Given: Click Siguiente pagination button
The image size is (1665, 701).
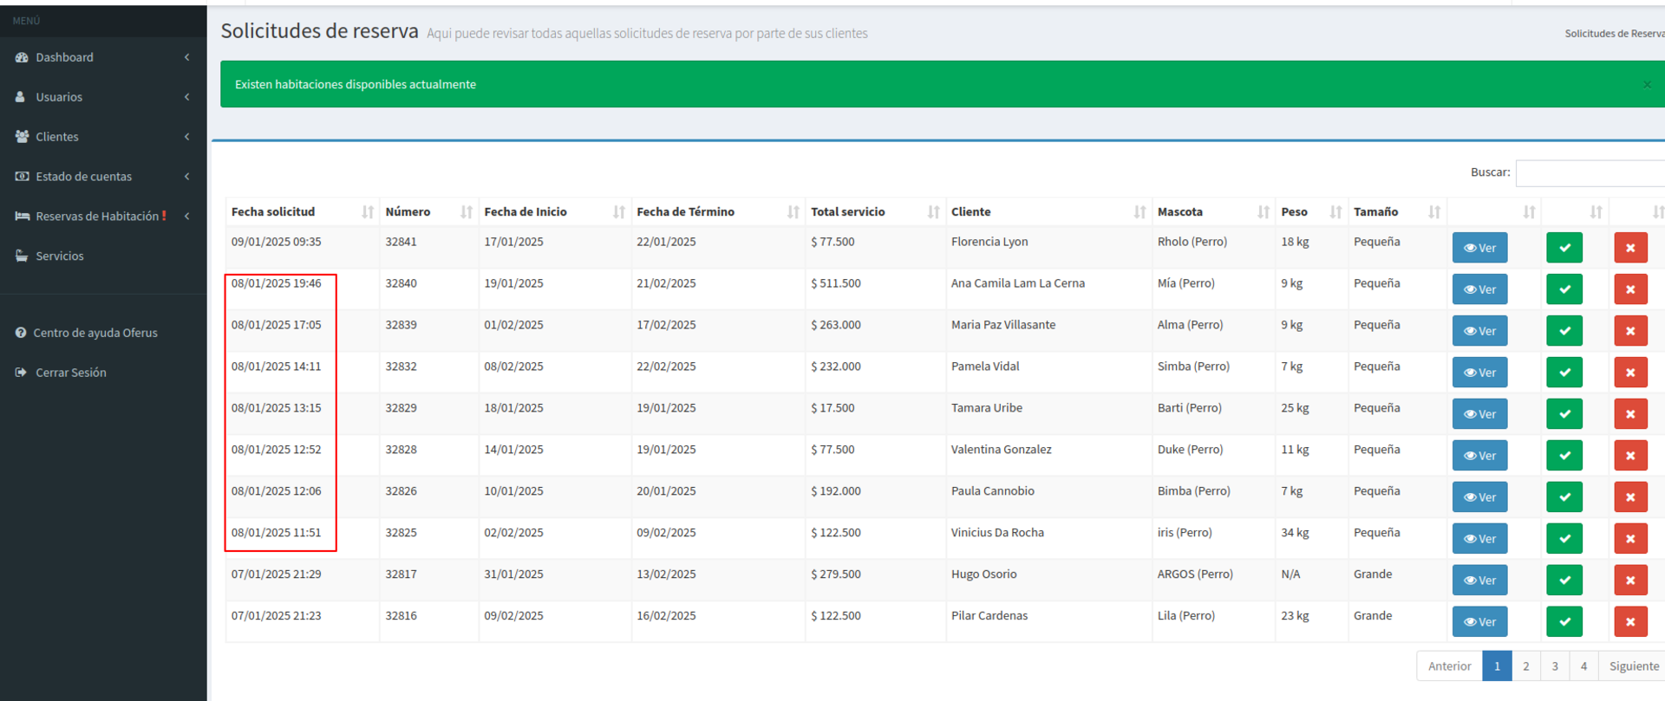Looking at the screenshot, I should click(x=1633, y=666).
